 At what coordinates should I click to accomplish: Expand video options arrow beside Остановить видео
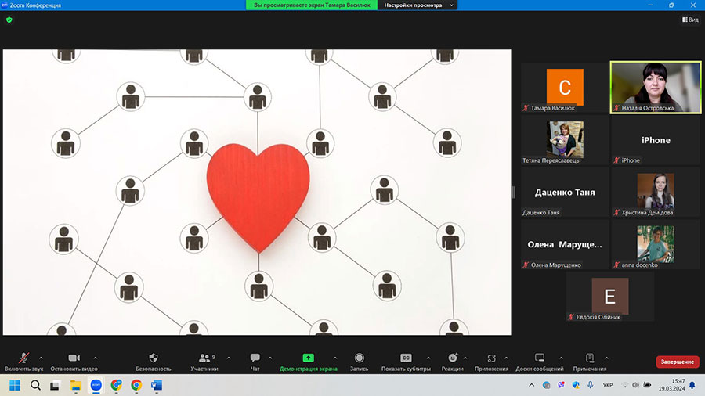point(96,358)
